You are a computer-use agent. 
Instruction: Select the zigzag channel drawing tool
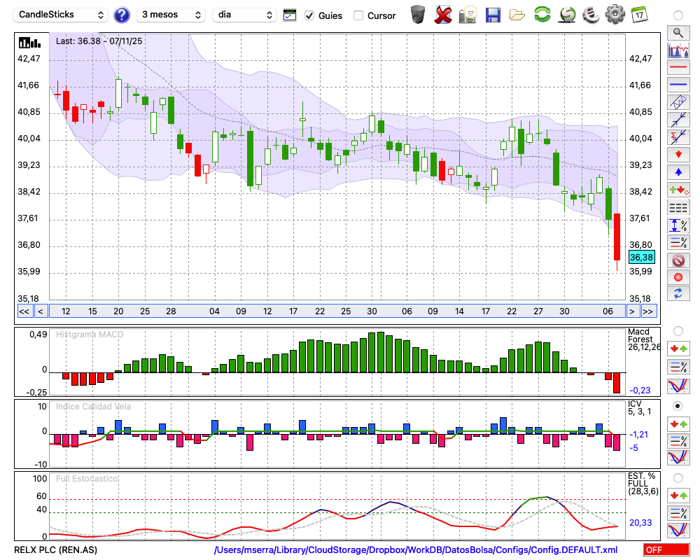678,102
